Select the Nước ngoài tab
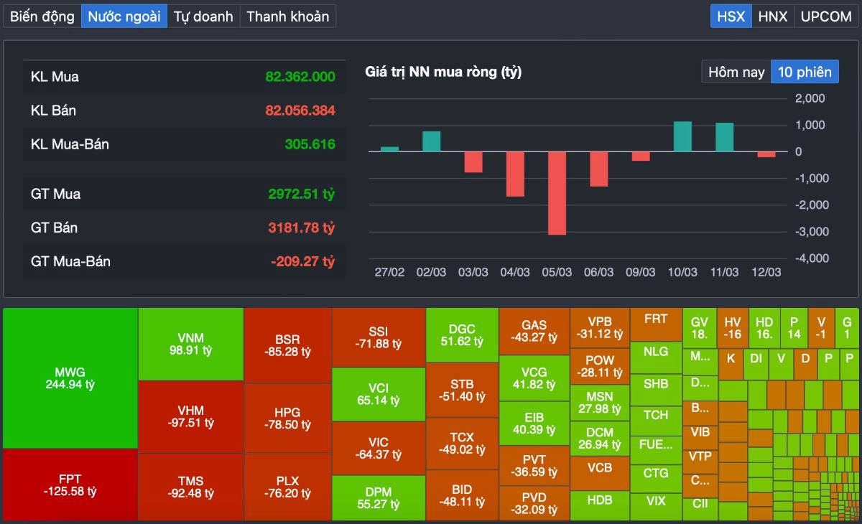Screen dimensions: 862x524 pos(124,16)
